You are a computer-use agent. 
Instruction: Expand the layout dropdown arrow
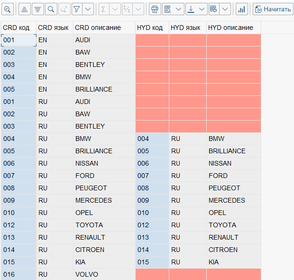coord(225,9)
